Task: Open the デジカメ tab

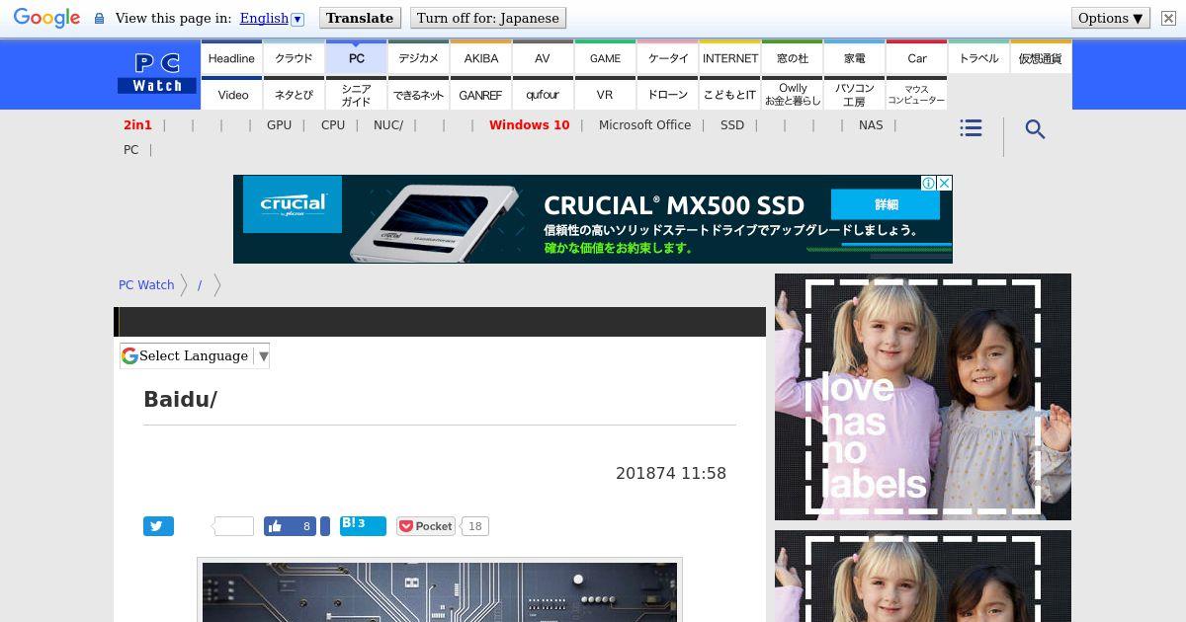Action: pyautogui.click(x=418, y=57)
